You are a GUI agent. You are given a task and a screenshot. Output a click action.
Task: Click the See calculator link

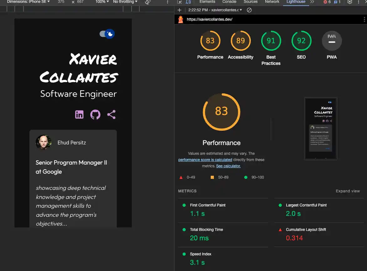(228, 166)
